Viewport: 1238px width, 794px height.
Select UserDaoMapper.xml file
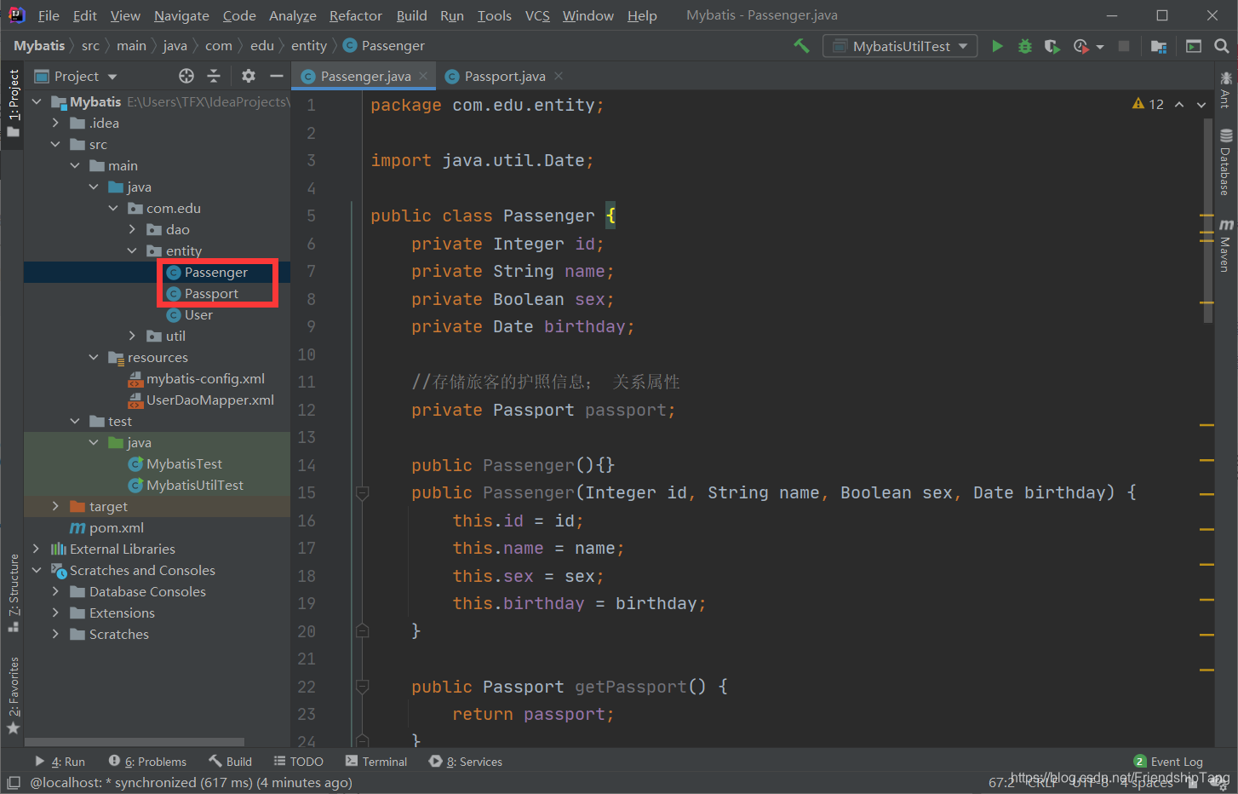click(x=209, y=400)
